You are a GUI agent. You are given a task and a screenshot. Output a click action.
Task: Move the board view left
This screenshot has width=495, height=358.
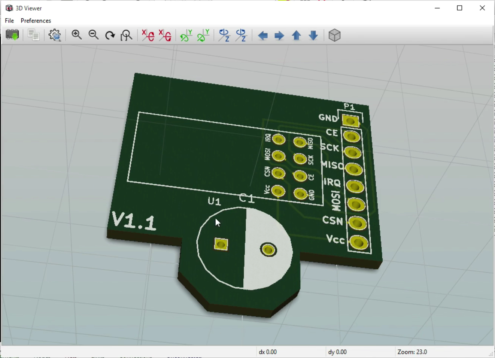[x=262, y=35]
